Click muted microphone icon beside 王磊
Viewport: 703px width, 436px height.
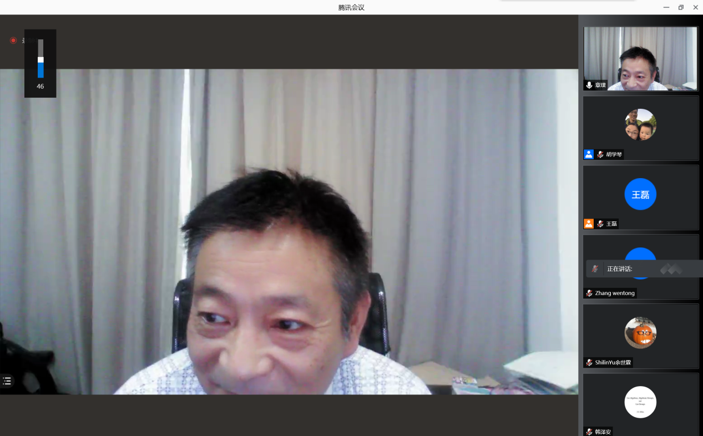tap(600, 224)
